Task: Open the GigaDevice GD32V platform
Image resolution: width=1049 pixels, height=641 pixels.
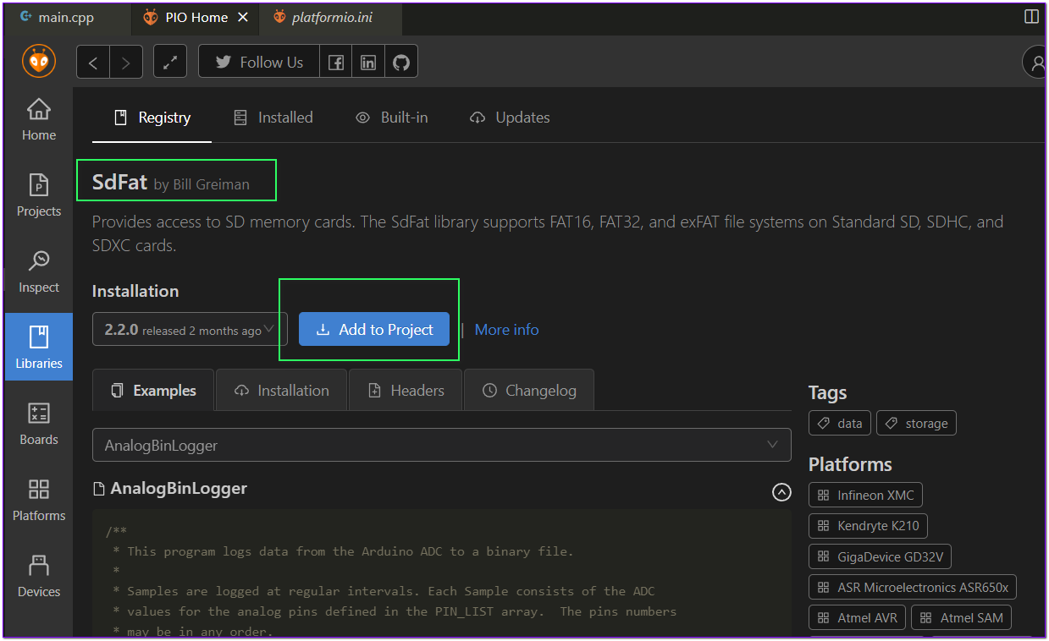Action: [881, 556]
